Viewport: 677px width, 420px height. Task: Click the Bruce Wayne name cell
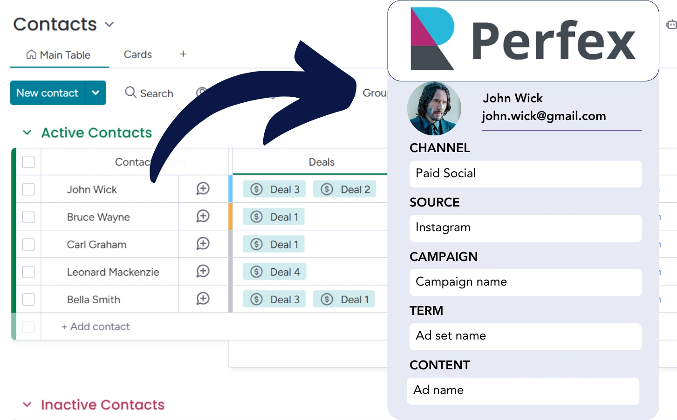[x=98, y=217]
